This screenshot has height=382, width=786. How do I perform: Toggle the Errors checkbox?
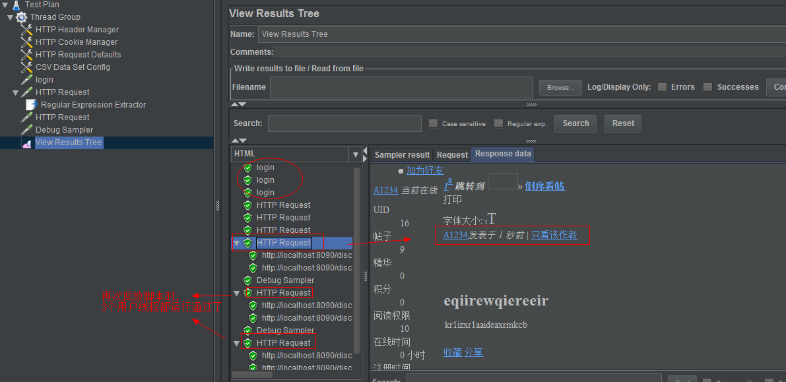click(662, 87)
